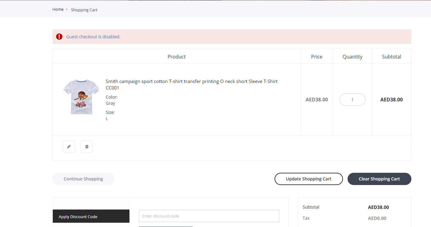Viewport: 431px width, 227px height.
Task: Clear Shopping Cart button
Action: (379, 179)
